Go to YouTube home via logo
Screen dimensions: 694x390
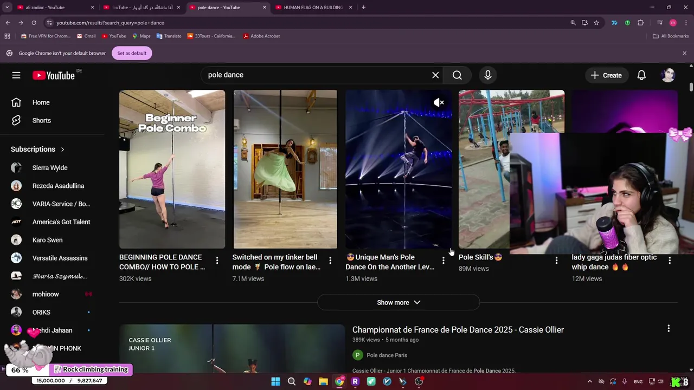pyautogui.click(x=54, y=75)
